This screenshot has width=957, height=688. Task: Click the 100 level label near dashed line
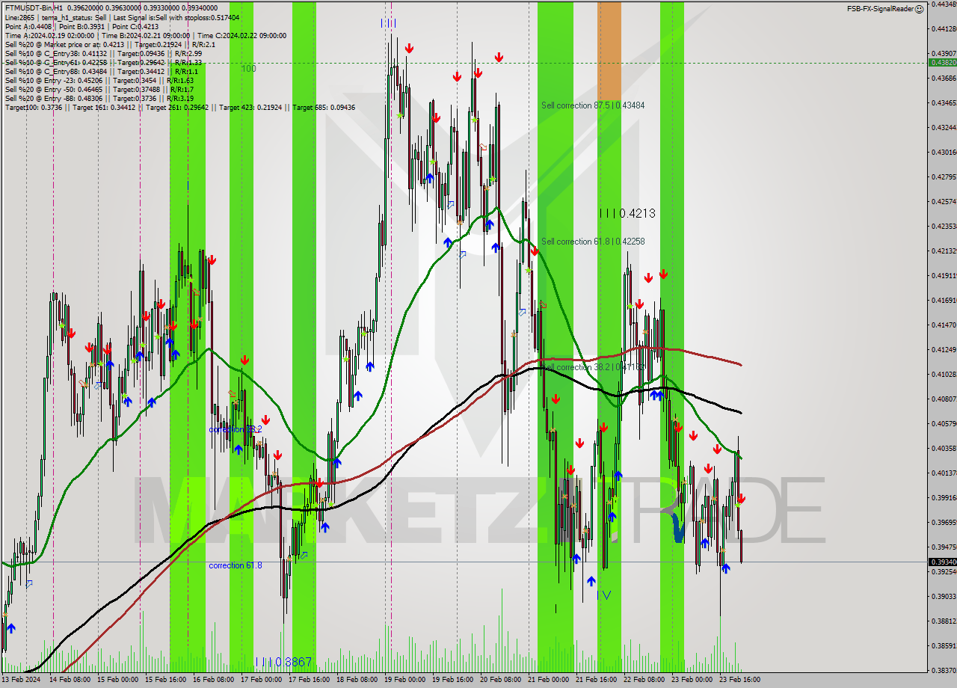click(249, 69)
